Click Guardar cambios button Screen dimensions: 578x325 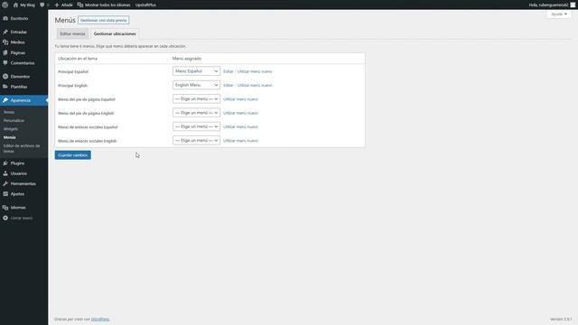pos(72,155)
